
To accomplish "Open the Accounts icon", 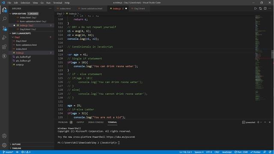I will (x=4, y=136).
